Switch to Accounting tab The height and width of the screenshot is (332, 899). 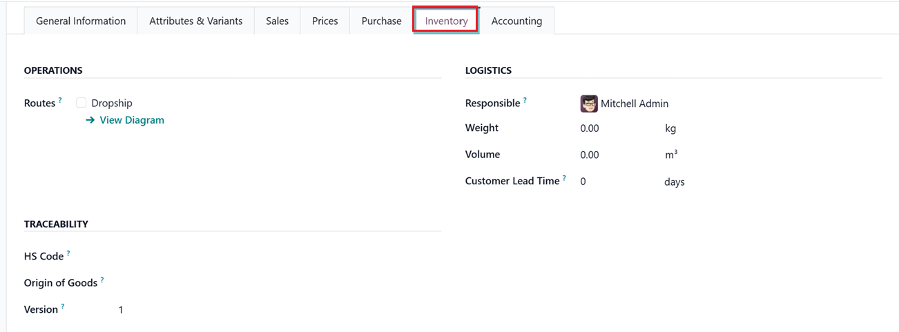(x=516, y=21)
